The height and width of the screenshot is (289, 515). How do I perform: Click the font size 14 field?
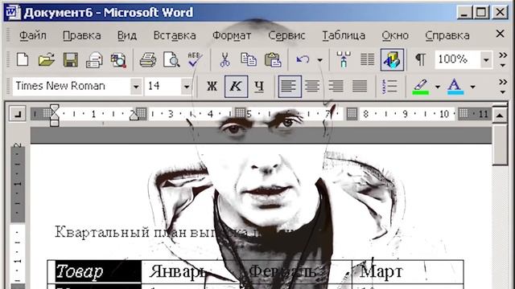click(163, 86)
